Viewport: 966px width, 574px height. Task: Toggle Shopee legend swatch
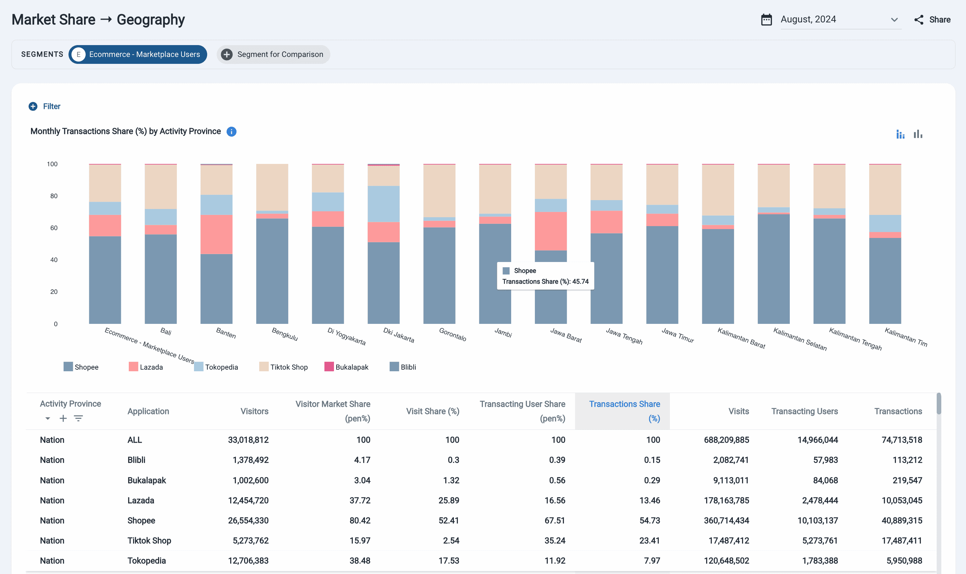point(68,367)
